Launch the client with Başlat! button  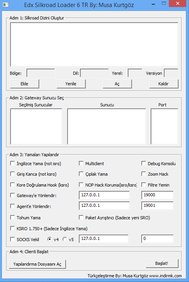click(162, 263)
